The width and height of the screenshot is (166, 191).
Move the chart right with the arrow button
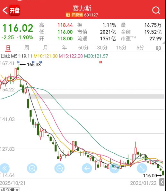pyautogui.click(x=114, y=168)
